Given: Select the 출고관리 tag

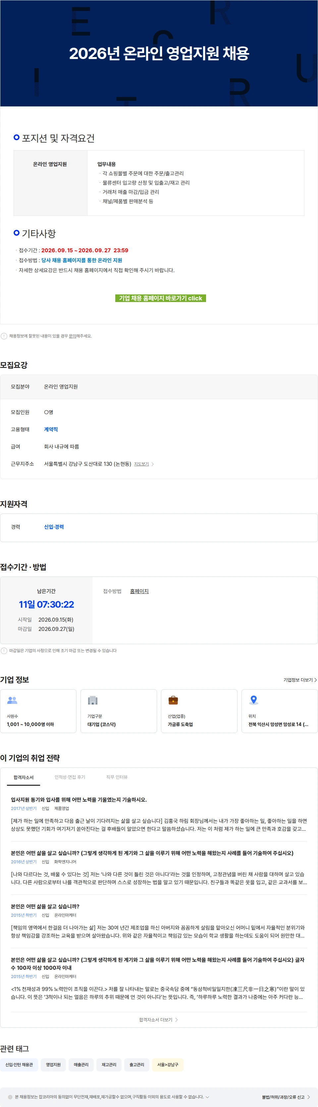Looking at the screenshot, I should click(x=137, y=1064).
